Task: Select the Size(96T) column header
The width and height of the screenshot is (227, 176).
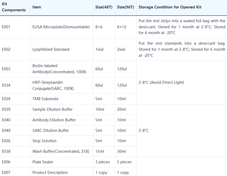Action: (126, 7)
